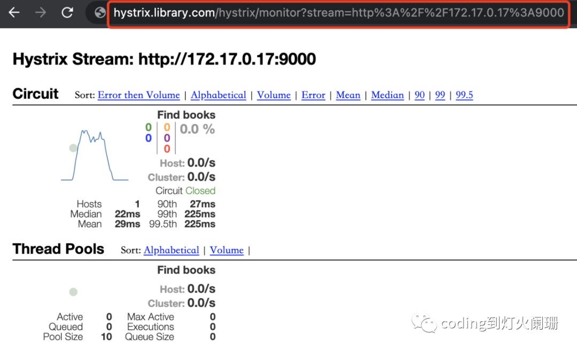This screenshot has height=350, width=577.
Task: Click the globe site info icon
Action: coord(99,12)
